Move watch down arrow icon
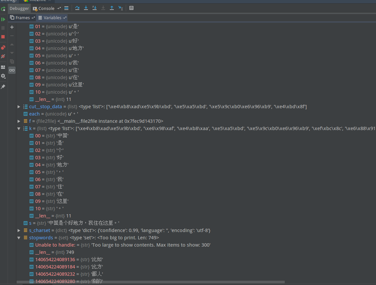The image size is (376, 285). [12, 53]
